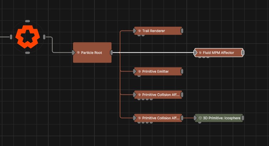This screenshot has width=269, height=146.
Task: Select the orange root node logo
Action: click(x=28, y=37)
